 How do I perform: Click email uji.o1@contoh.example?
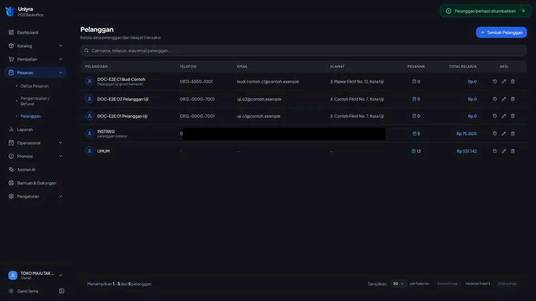(259, 116)
